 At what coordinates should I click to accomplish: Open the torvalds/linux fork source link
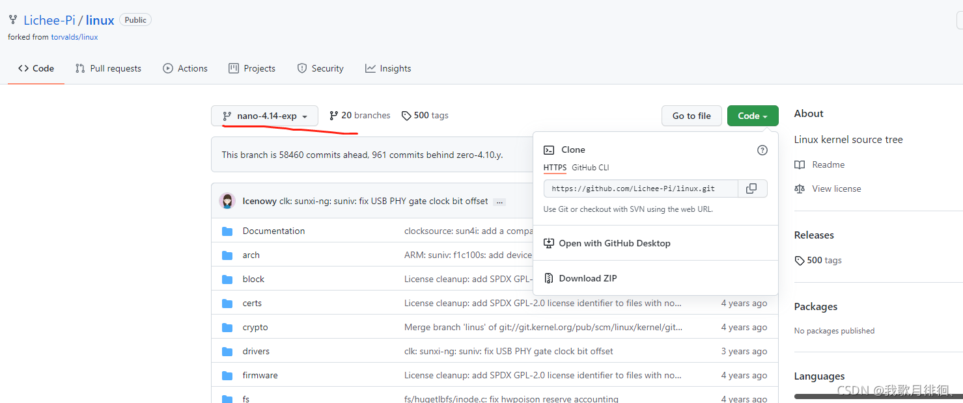74,37
